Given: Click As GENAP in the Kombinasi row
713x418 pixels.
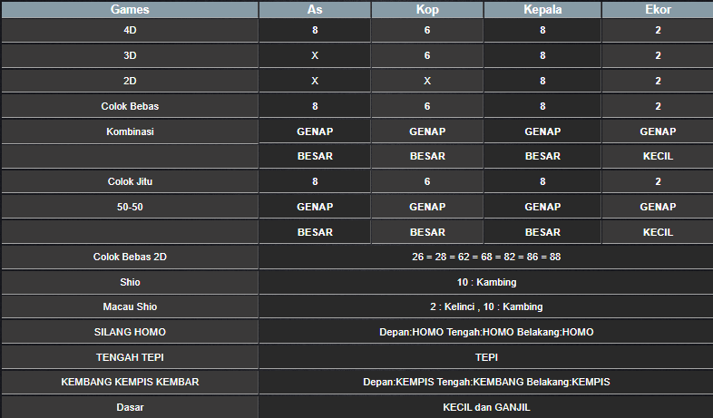Looking at the screenshot, I should click(315, 131).
